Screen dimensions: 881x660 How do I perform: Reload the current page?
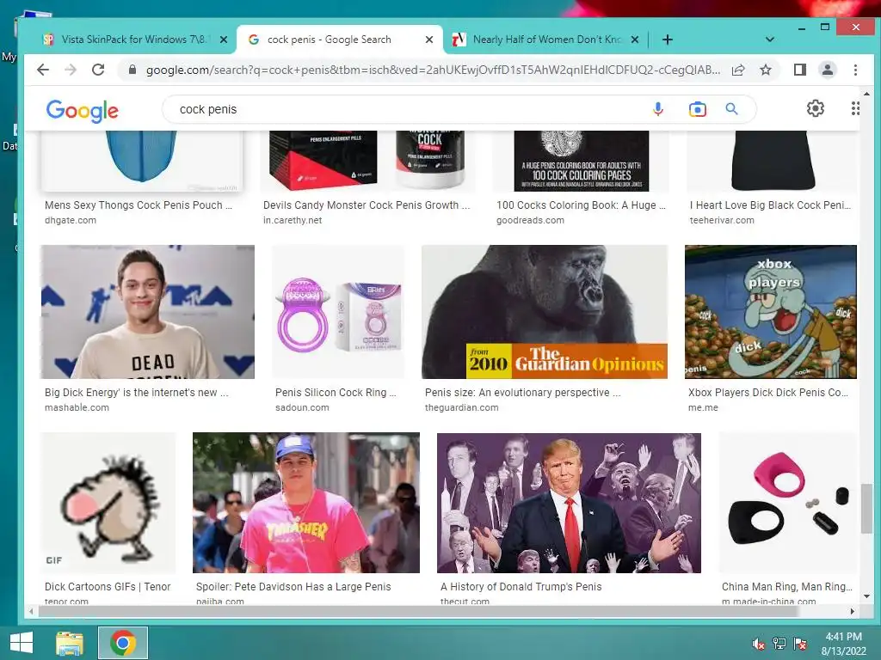(98, 70)
